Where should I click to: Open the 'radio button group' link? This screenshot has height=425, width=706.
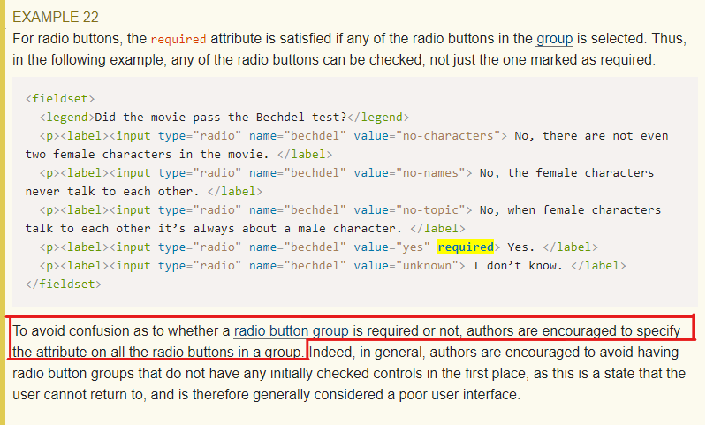(x=291, y=331)
